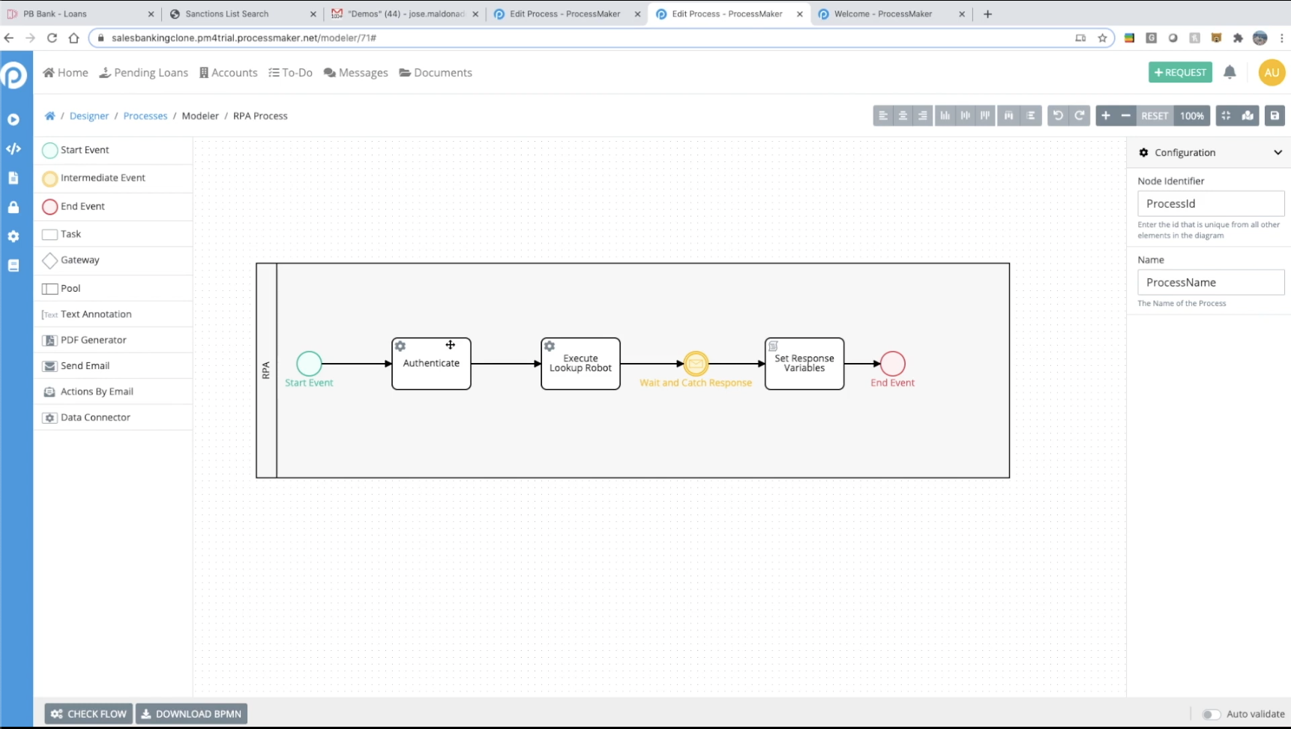
Task: Open the gear settings icon in blue sidebar
Action: point(13,236)
